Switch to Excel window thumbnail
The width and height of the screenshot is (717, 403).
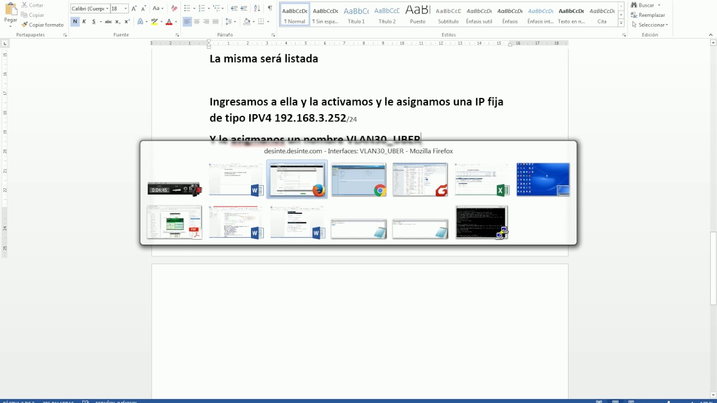(x=482, y=179)
